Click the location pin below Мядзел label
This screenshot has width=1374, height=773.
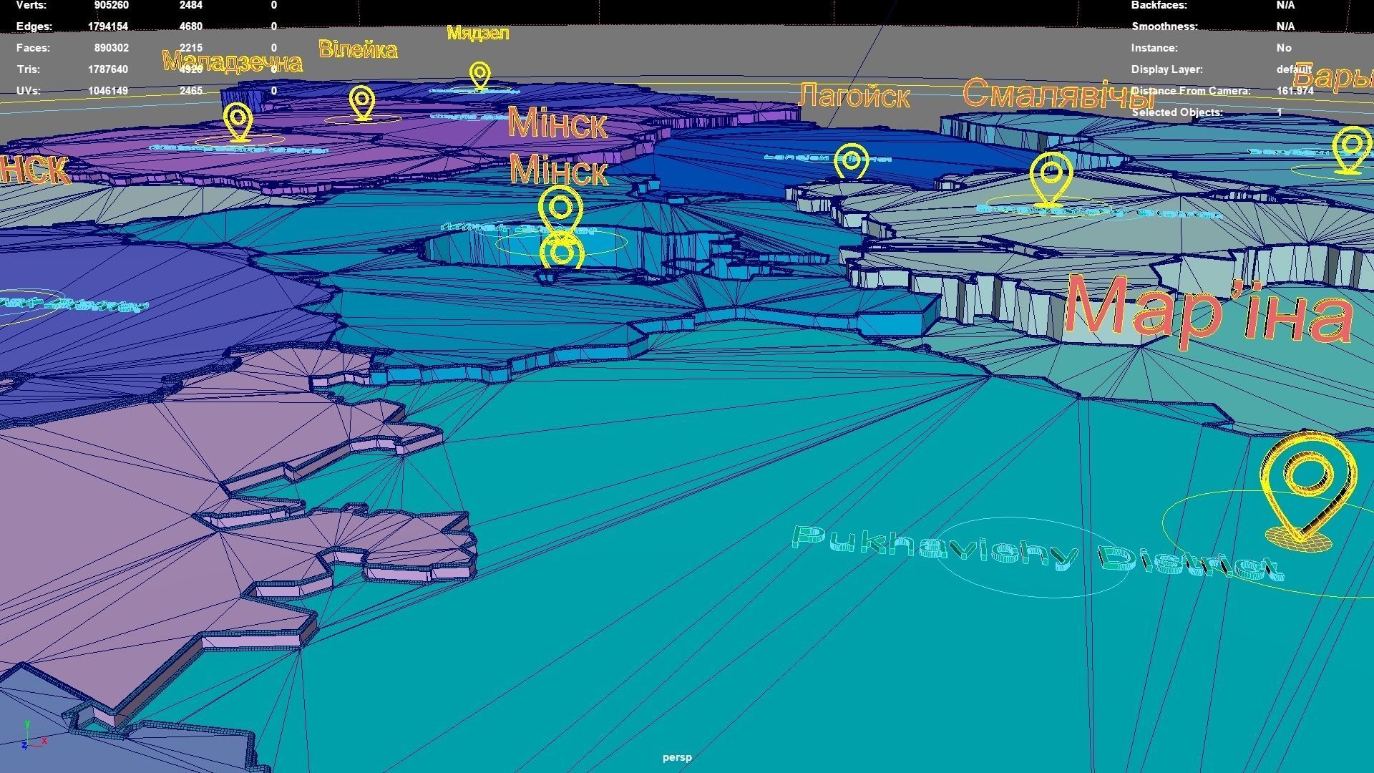point(479,74)
